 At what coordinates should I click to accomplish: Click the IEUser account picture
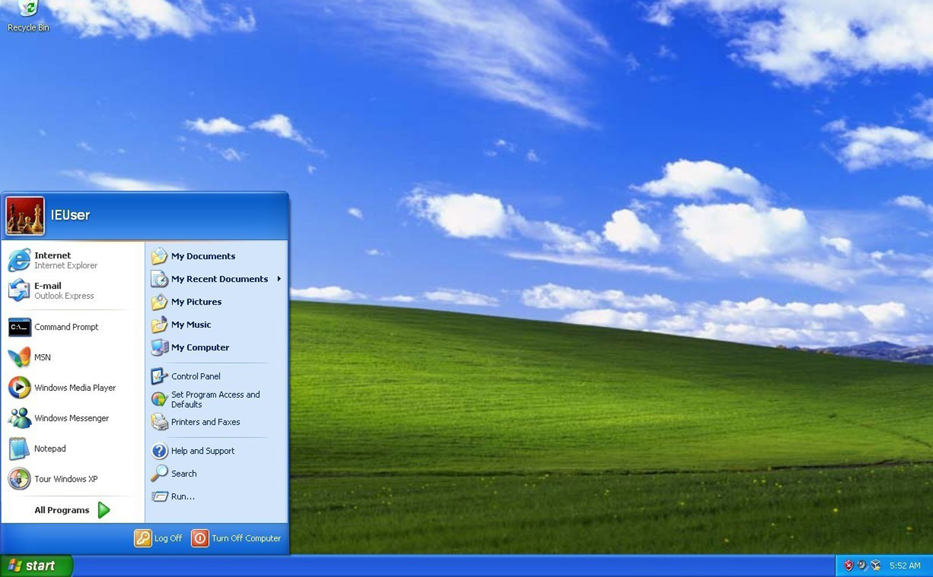tap(25, 215)
